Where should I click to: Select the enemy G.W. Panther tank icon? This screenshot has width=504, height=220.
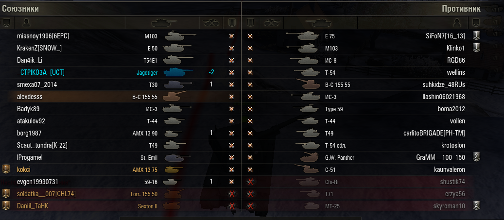click(x=309, y=157)
